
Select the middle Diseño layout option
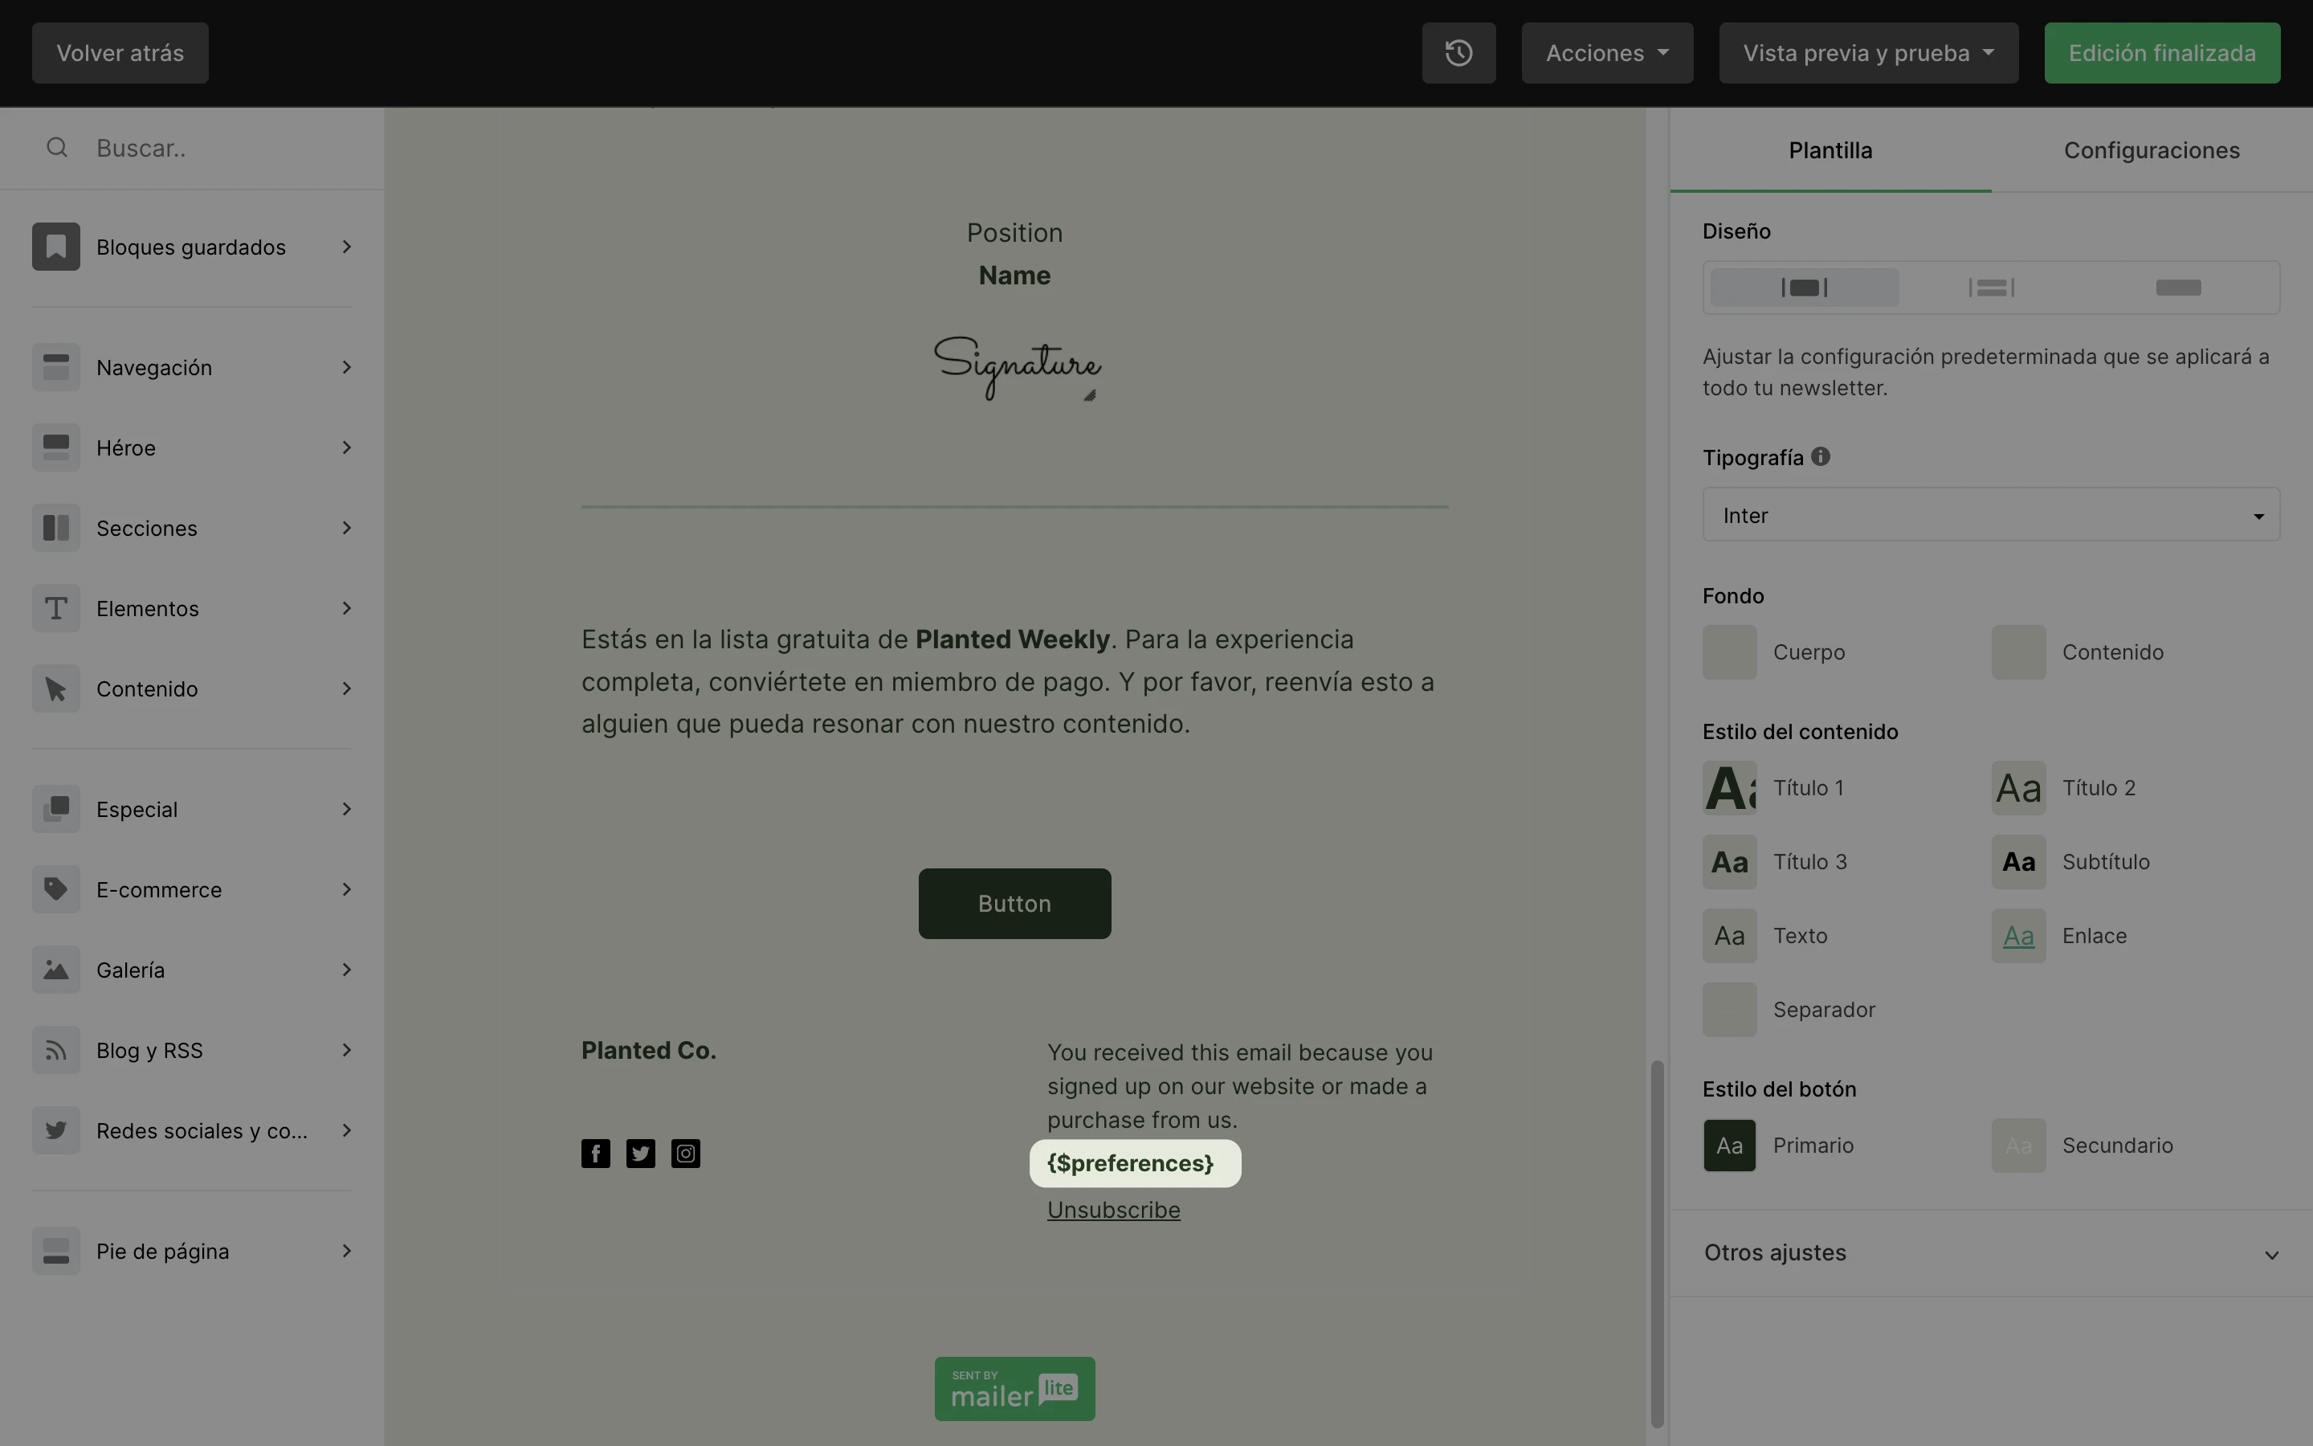pyautogui.click(x=1991, y=288)
